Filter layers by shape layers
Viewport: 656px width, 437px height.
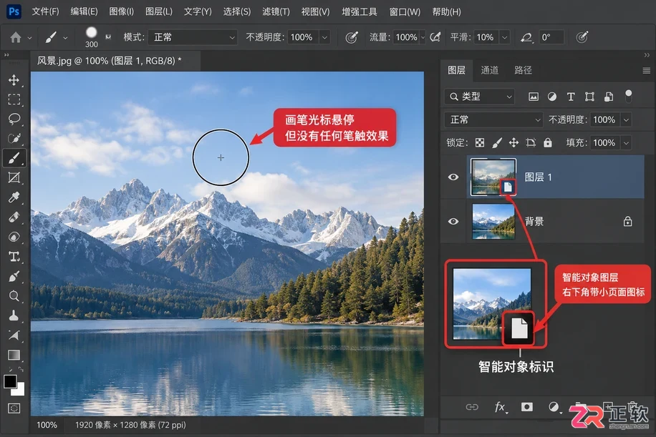pyautogui.click(x=589, y=97)
